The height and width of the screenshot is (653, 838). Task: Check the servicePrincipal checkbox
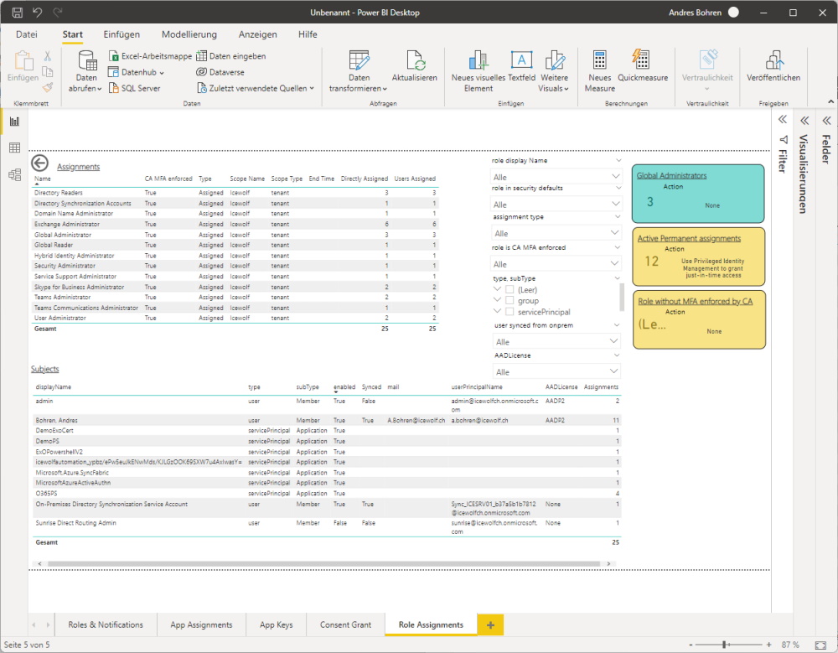tap(510, 312)
